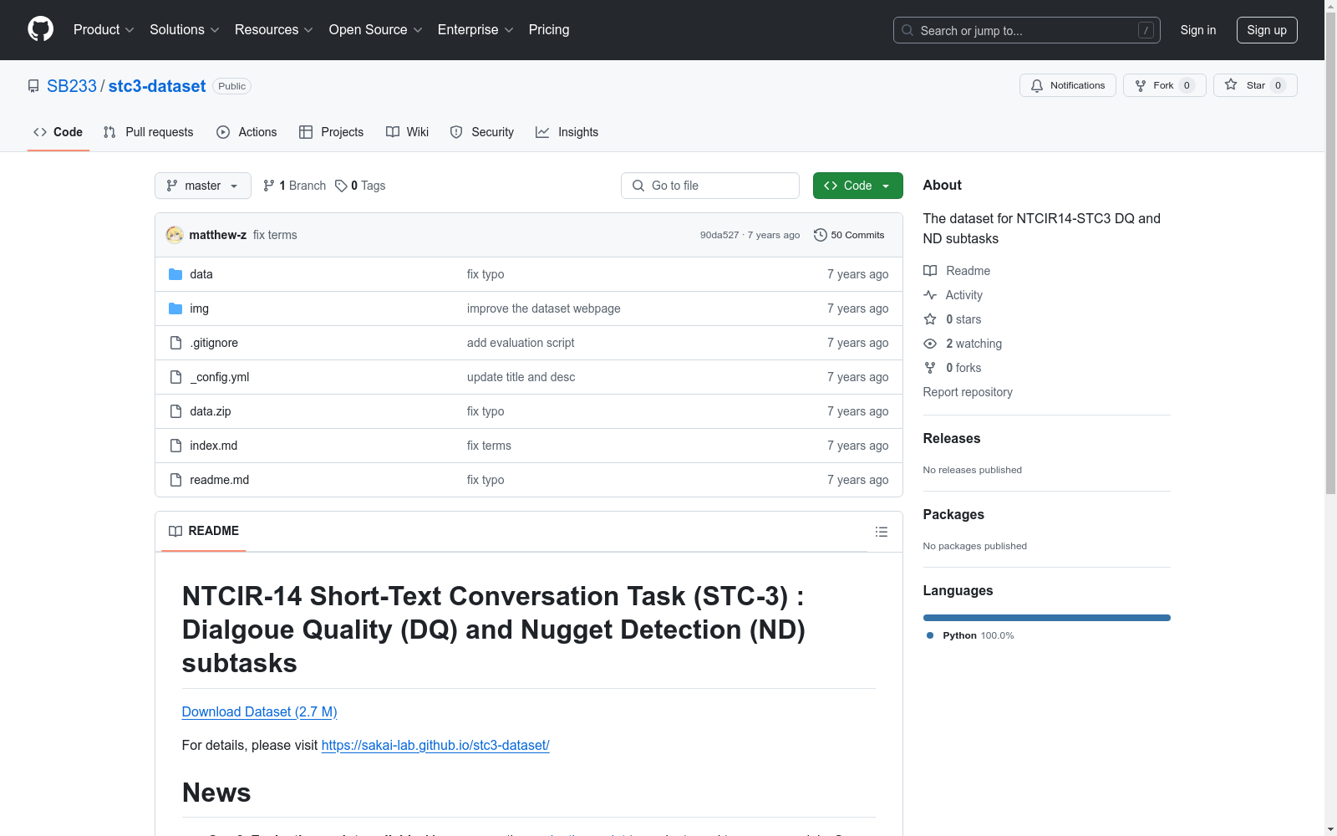Expand the Resources menu
1337x836 pixels.
(274, 30)
